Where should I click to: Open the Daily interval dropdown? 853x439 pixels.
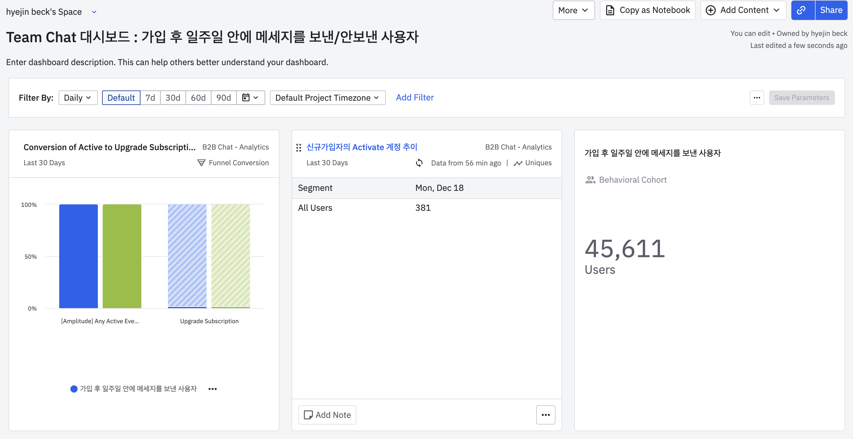coord(78,97)
